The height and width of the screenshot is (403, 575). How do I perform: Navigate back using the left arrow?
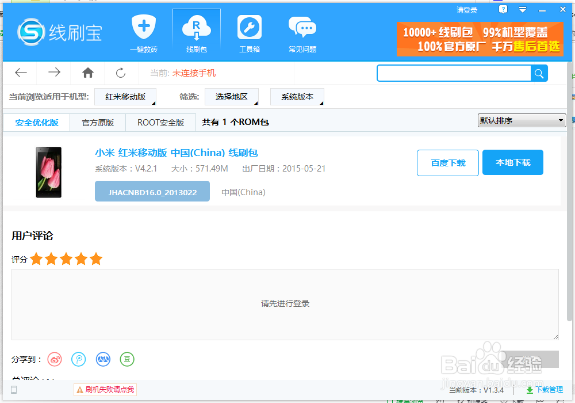click(21, 73)
